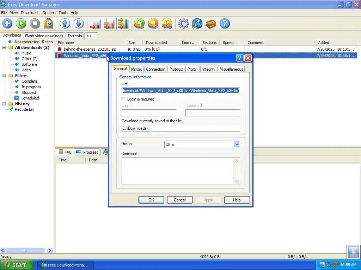Click the tree pane horizontal scrollbar thumb
The width and height of the screenshot is (361, 270).
[25, 250]
